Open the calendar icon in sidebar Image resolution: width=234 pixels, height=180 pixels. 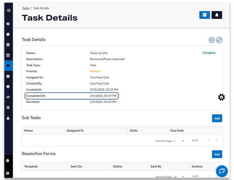tap(8, 76)
